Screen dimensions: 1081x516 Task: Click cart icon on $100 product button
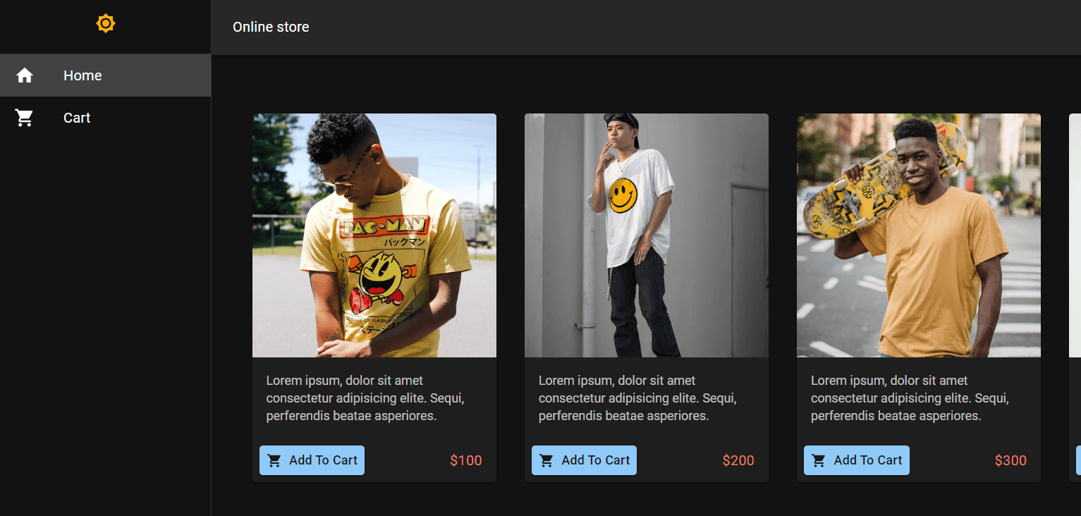coord(274,461)
